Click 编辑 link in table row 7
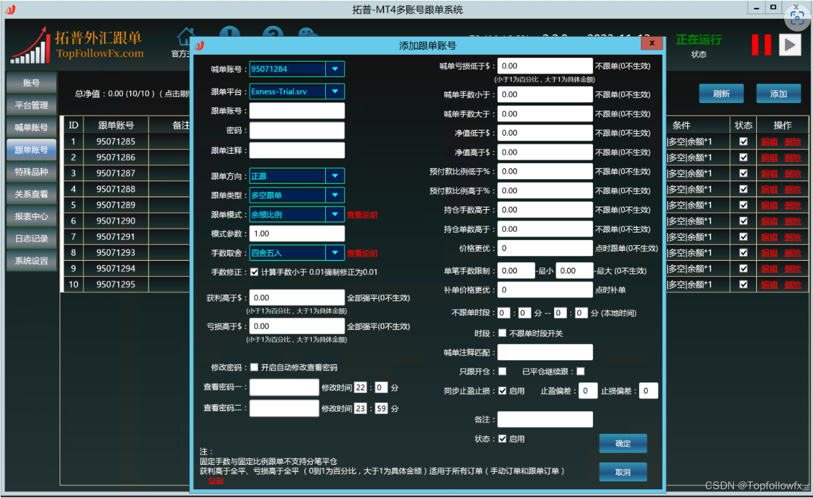The image size is (813, 498). tap(769, 237)
